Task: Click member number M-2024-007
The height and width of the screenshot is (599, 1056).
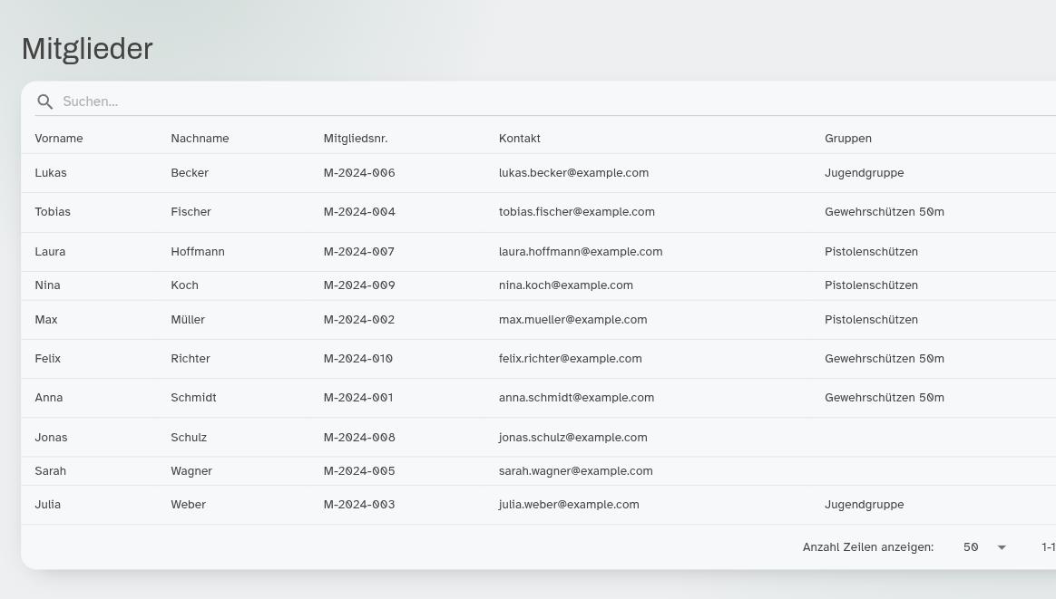Action: coord(359,252)
